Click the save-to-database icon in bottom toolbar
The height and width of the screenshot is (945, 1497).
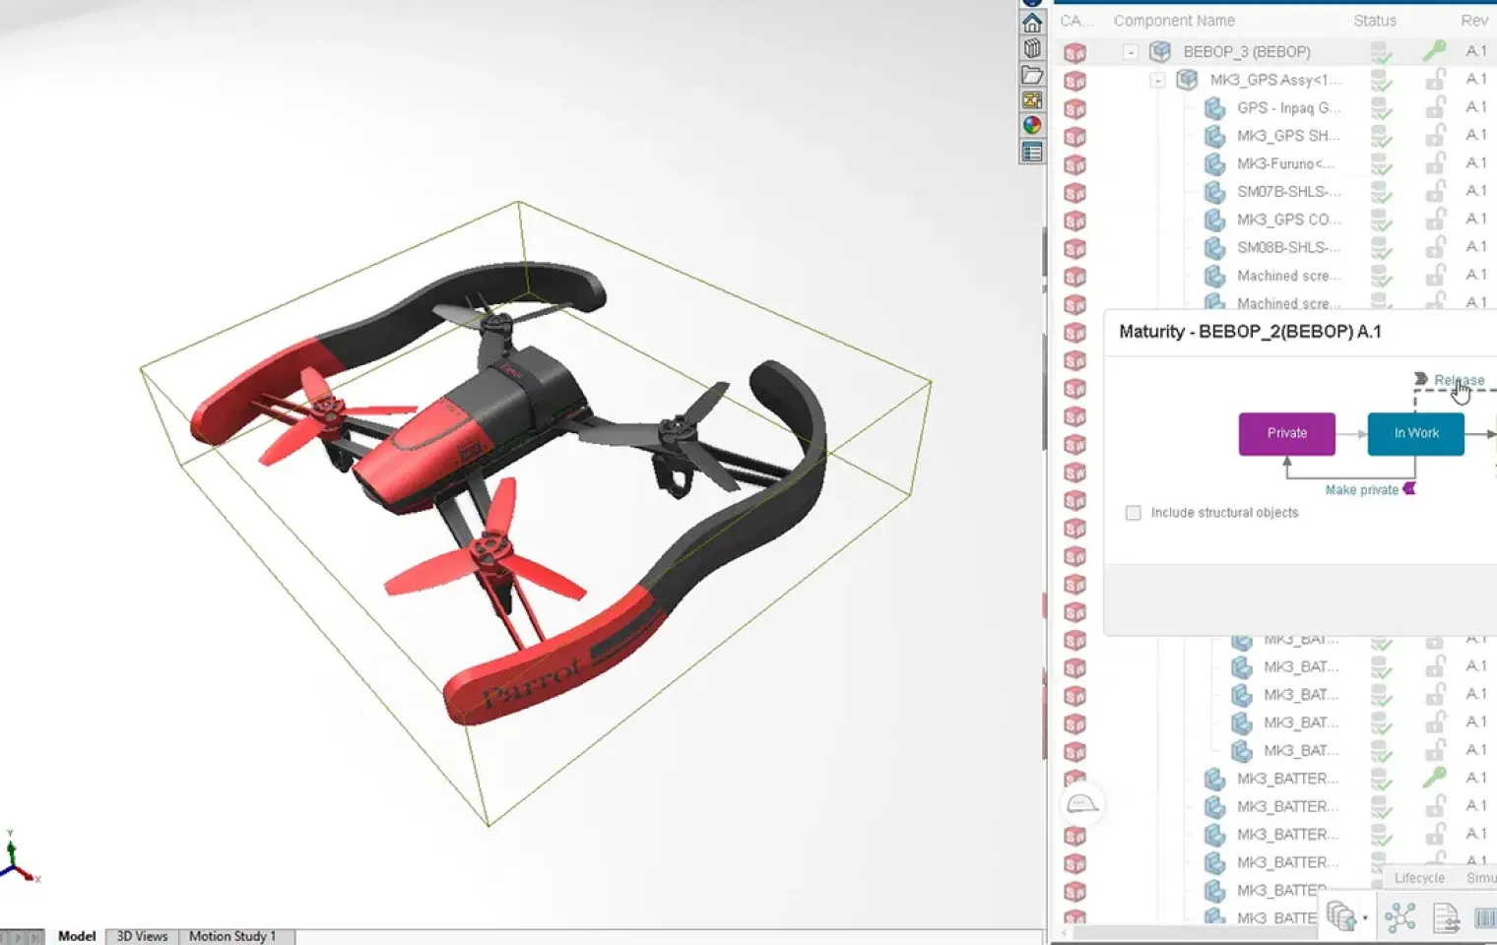click(1341, 916)
